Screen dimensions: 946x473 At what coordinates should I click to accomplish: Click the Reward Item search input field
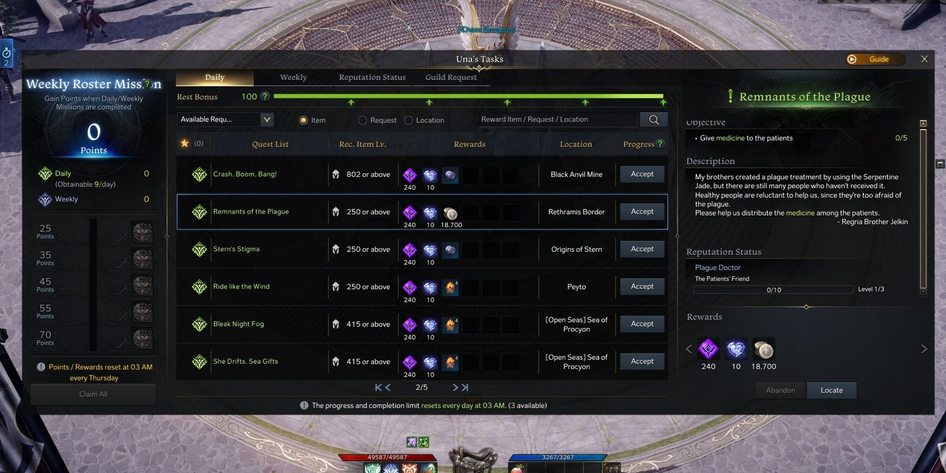[557, 120]
